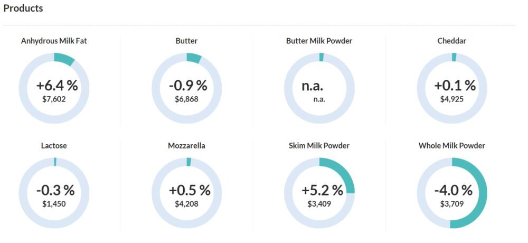Select Butter's -0.9 % change value
The width and height of the screenshot is (528, 243).
click(188, 86)
